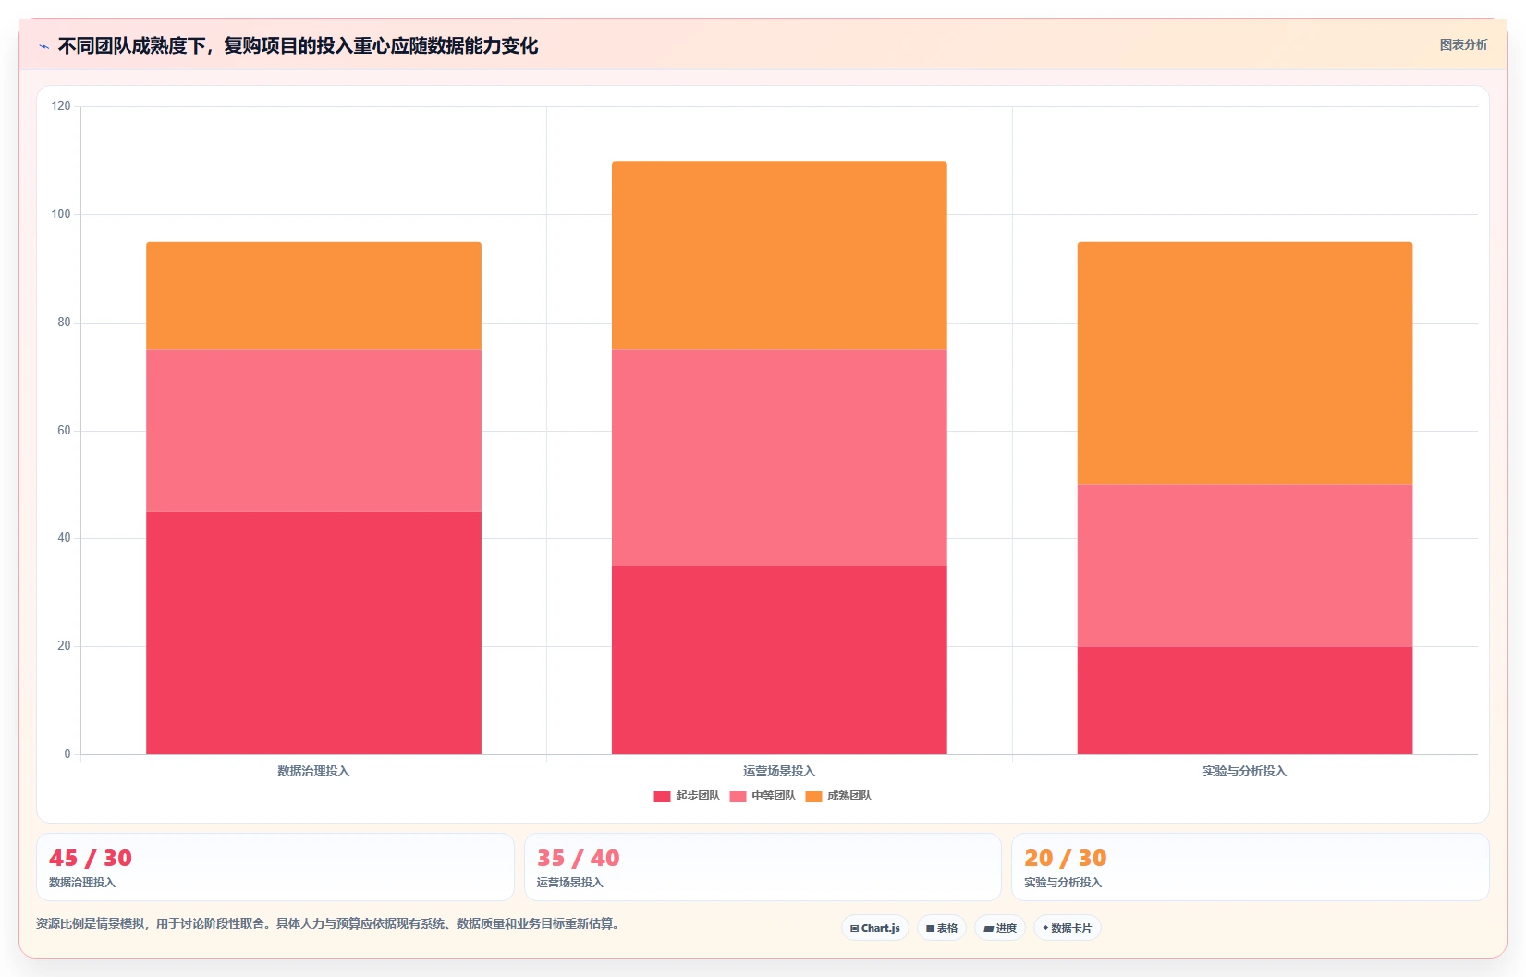This screenshot has width=1526, height=977.
Task: Click the 运营场景投入 x-axis label
Action: [x=779, y=771]
